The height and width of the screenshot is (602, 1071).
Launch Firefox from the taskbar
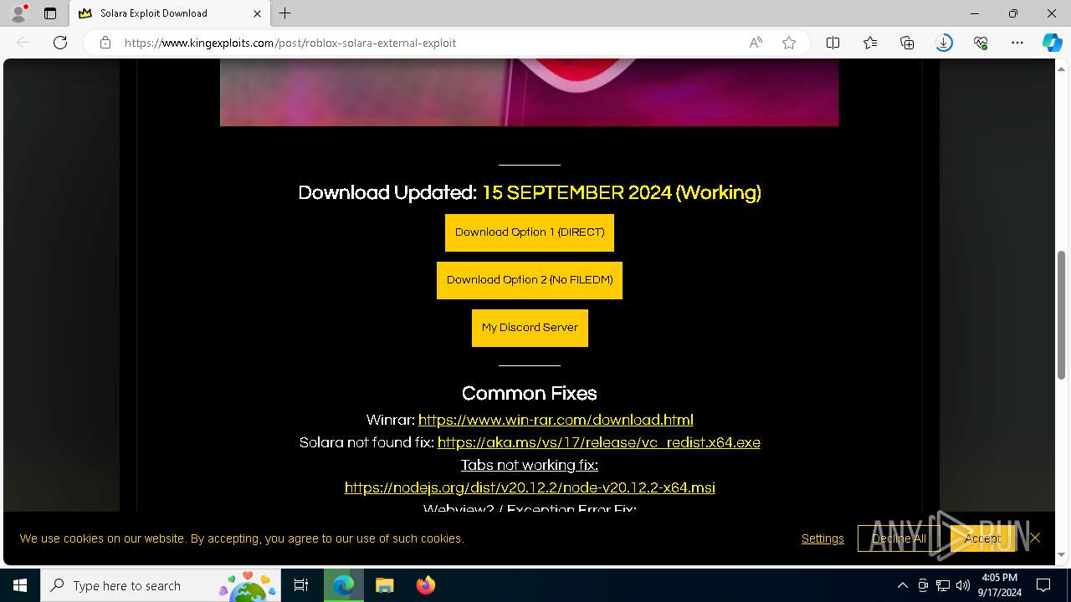pyautogui.click(x=426, y=585)
